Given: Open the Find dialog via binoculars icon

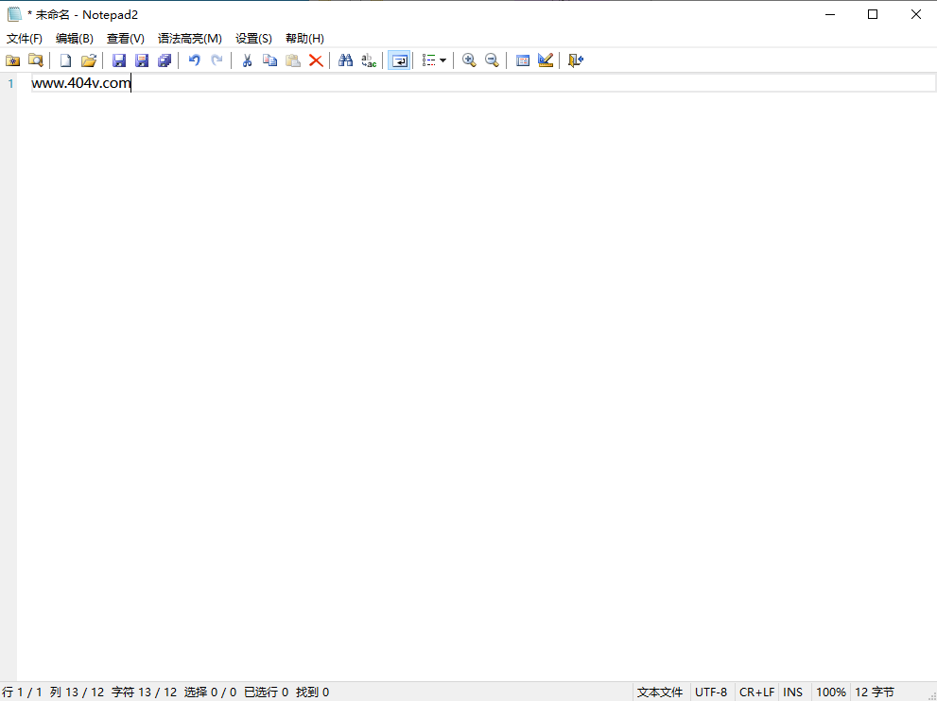Looking at the screenshot, I should pyautogui.click(x=345, y=60).
